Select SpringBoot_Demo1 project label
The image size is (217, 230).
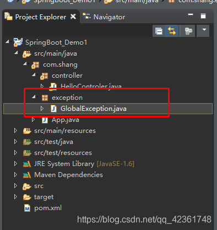point(56,42)
